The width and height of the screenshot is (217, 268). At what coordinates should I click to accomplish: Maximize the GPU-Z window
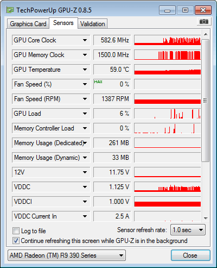pyautogui.click(x=185, y=10)
